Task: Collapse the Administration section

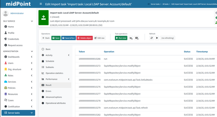Action: tap(32, 51)
